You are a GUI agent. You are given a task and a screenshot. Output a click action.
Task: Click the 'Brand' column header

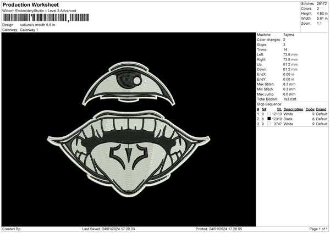click(x=321, y=109)
